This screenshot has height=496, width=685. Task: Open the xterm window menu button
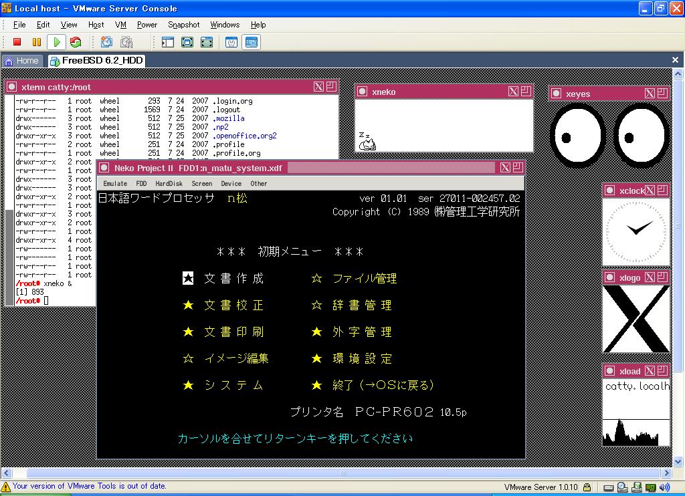12,87
